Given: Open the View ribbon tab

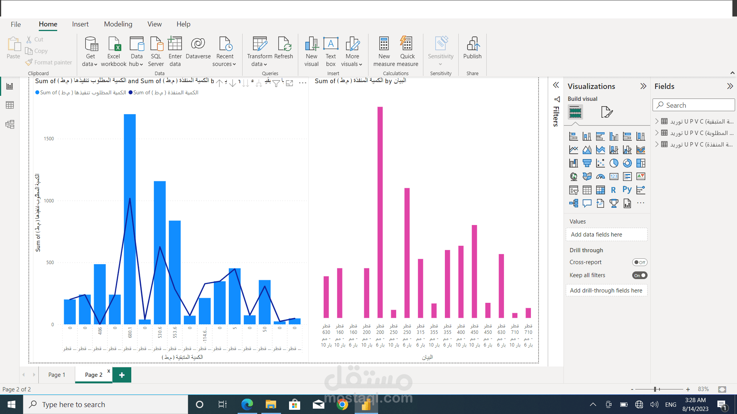Looking at the screenshot, I should point(155,24).
